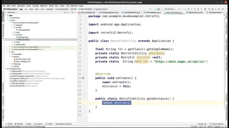Open Search Everywhere magnifier icon
229x128 pixels.
pyautogui.click(x=223, y=9)
